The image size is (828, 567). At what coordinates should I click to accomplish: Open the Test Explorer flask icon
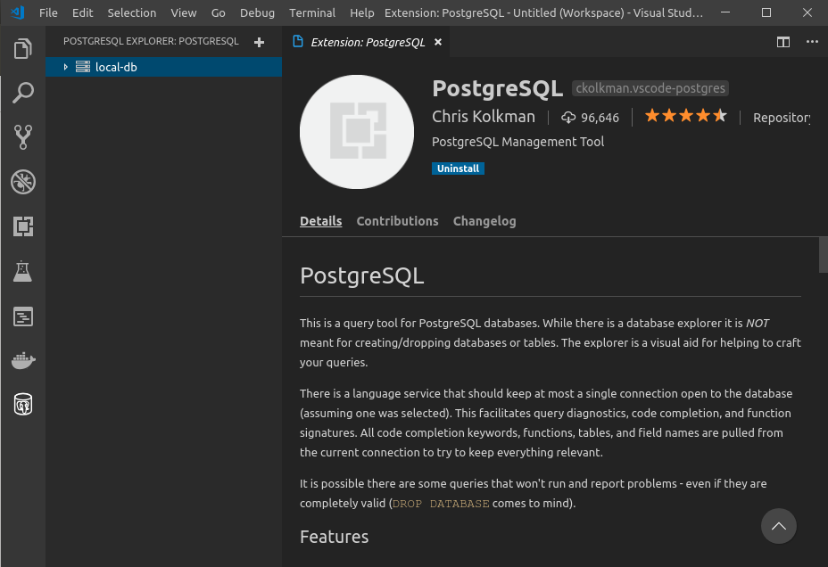pyautogui.click(x=22, y=273)
